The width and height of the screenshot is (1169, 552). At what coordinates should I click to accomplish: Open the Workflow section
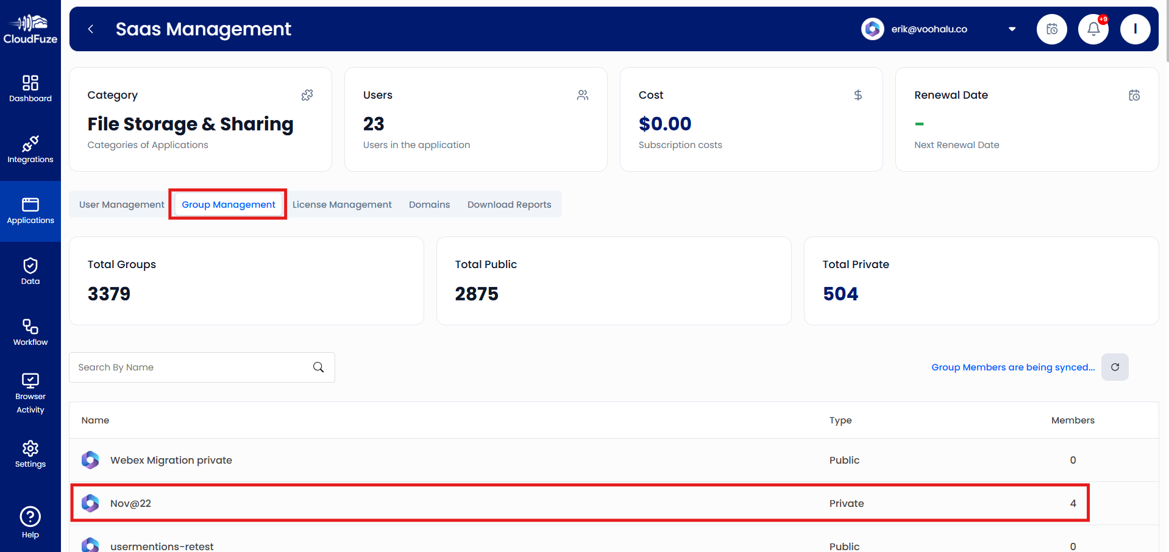tap(30, 332)
